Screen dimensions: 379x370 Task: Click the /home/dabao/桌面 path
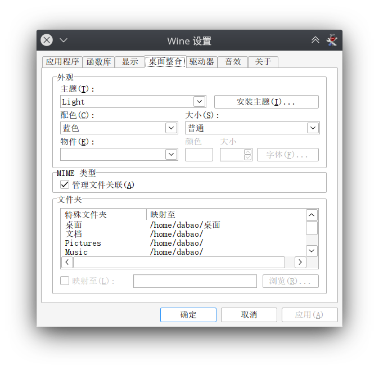[x=185, y=225]
